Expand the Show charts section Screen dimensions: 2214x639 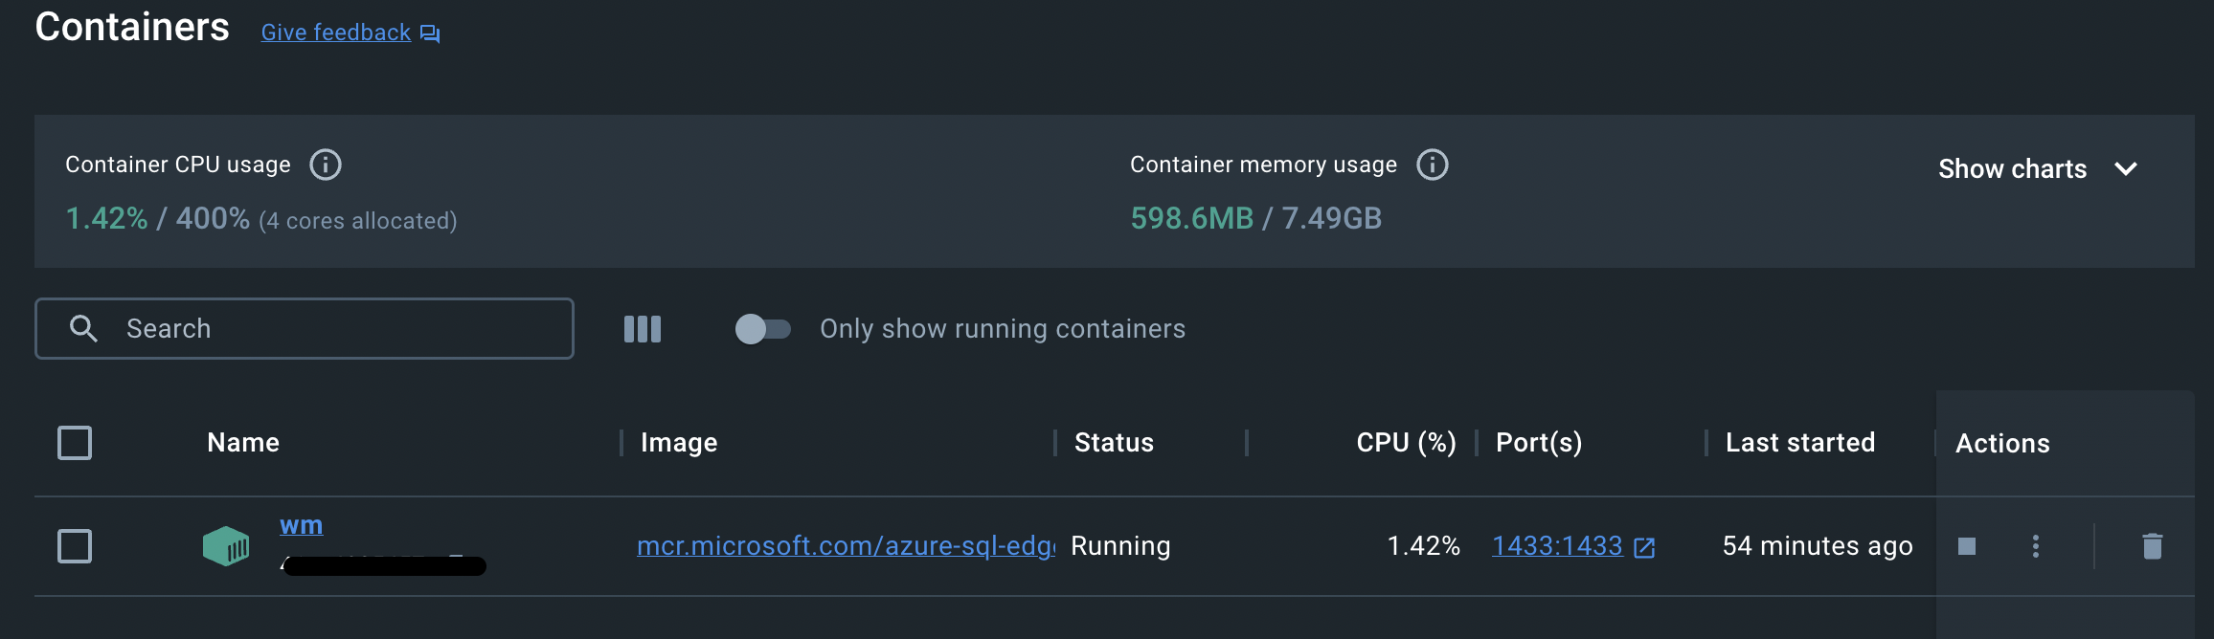(2012, 169)
